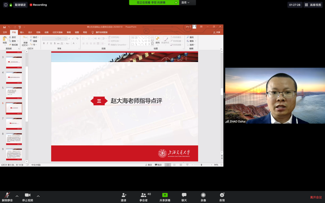Viewport: 325px width, 203px height.
Task: Adjust the PowerPoint zoom slider in status bar
Action: tap(201, 165)
